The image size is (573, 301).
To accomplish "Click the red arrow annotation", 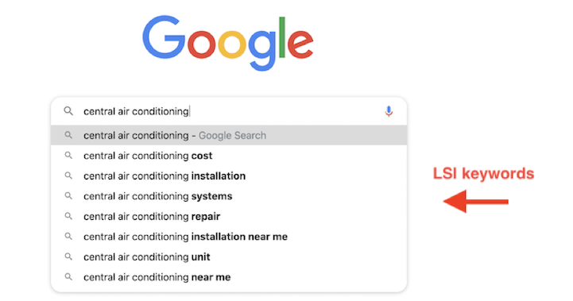I will point(476,201).
